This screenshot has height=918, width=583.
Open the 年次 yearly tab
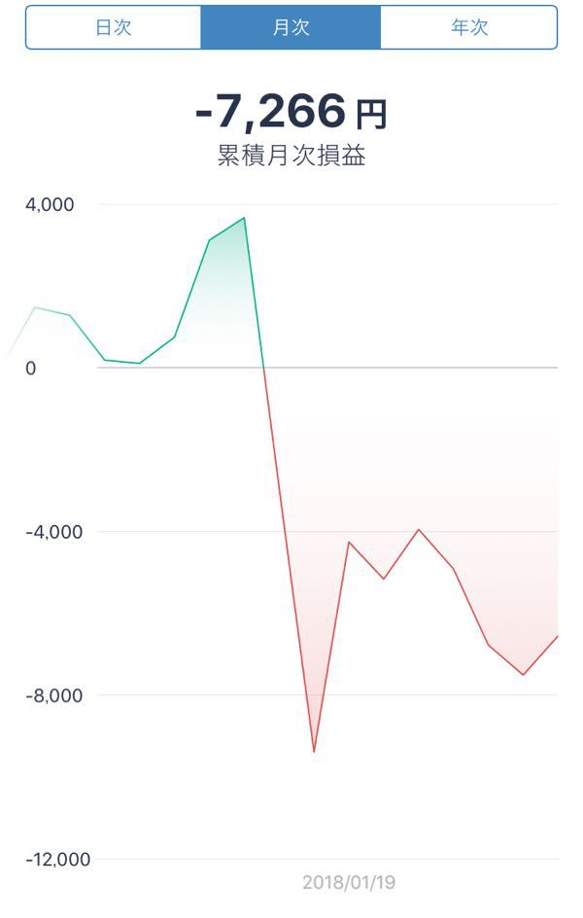pos(469,27)
